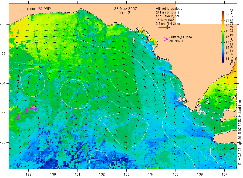The width and height of the screenshot is (243, 178).
Task: Click longitude label 132
Action: [102, 174]
